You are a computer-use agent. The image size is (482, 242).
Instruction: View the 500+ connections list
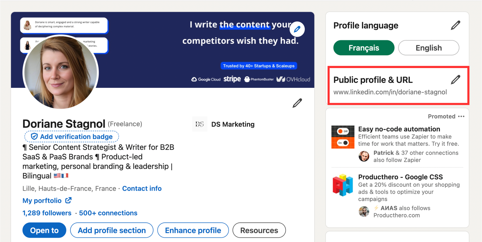pos(108,213)
